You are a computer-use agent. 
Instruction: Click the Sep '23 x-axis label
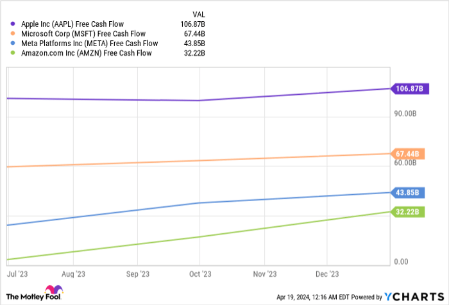click(138, 274)
